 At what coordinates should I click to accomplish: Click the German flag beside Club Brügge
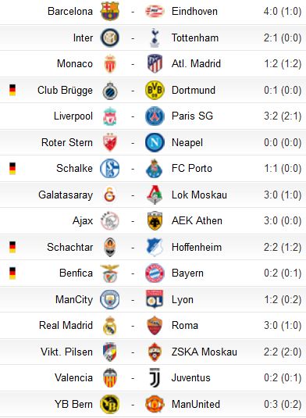12,90
